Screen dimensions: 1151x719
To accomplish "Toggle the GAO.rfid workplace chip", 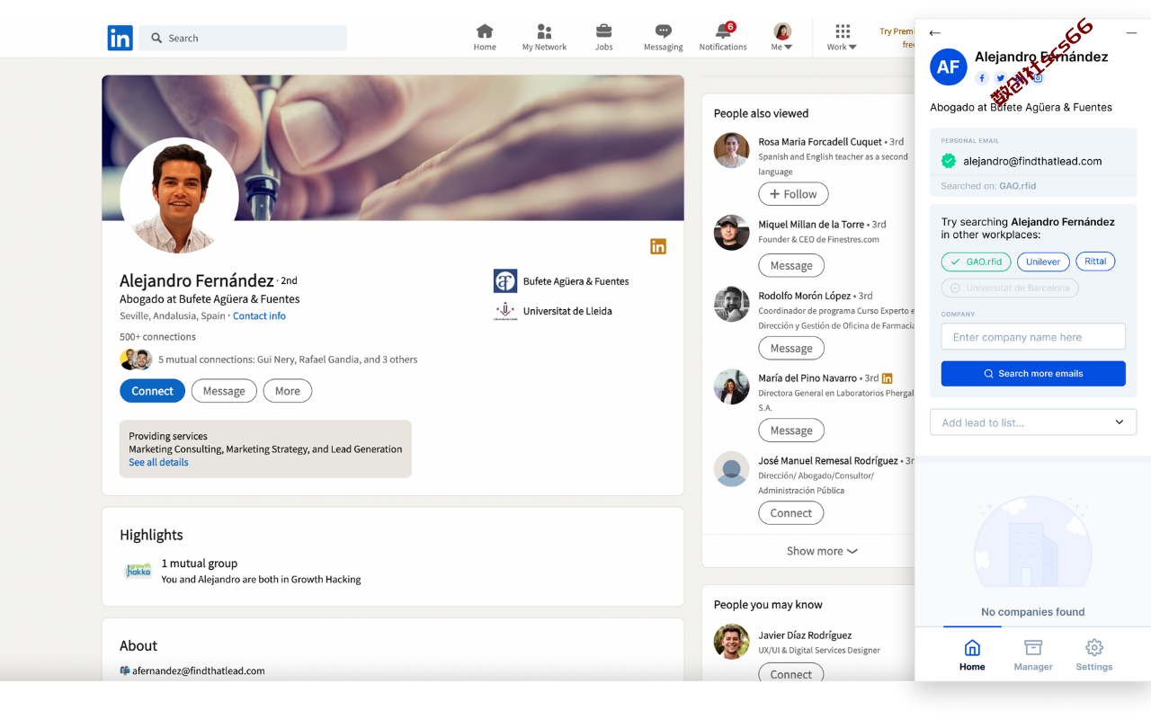I will (977, 262).
